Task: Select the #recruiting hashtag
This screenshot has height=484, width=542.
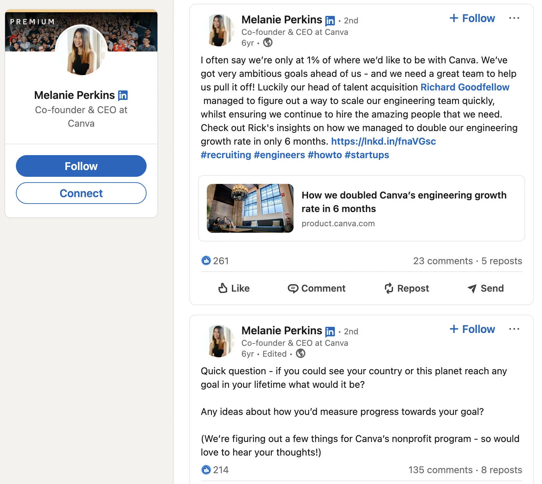Action: click(226, 155)
